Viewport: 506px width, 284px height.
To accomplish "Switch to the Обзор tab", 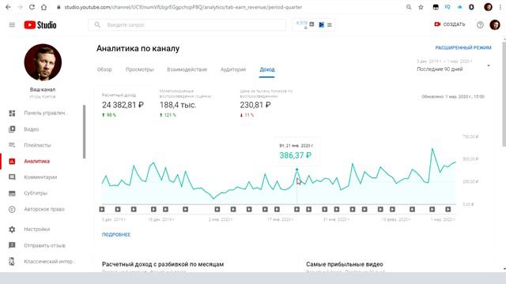I will point(104,69).
